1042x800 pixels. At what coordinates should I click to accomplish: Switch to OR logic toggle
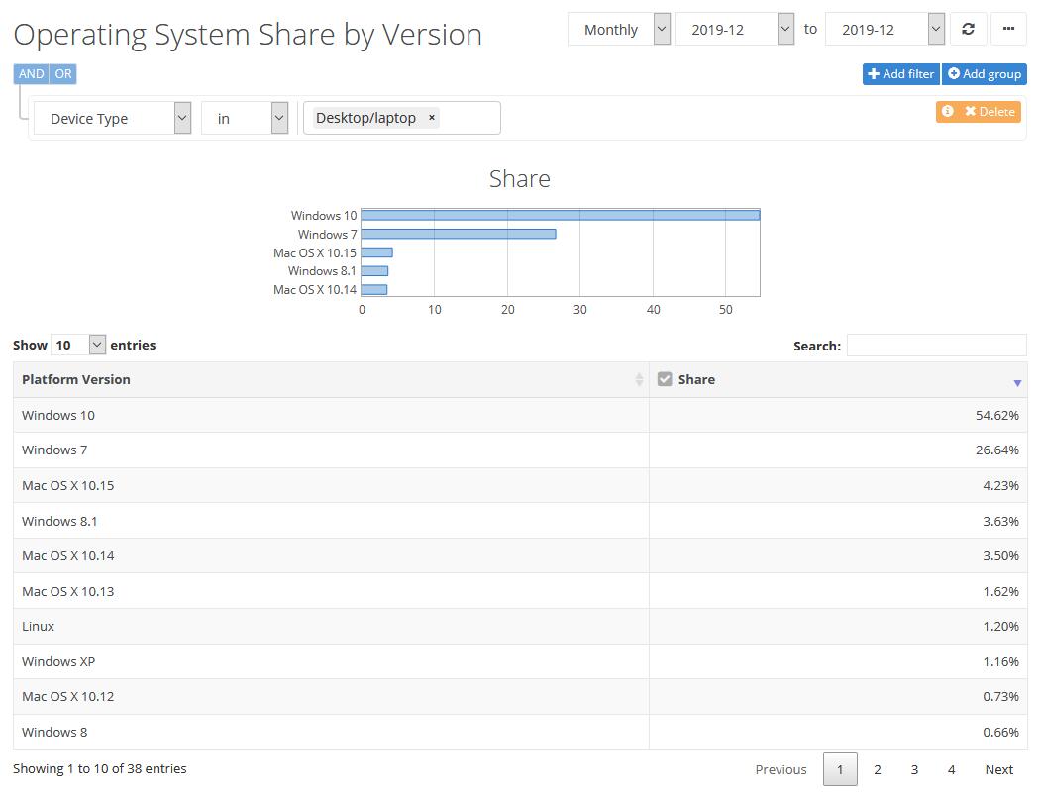63,74
